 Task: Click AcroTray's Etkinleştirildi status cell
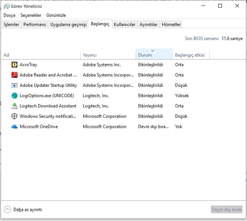click(150, 65)
